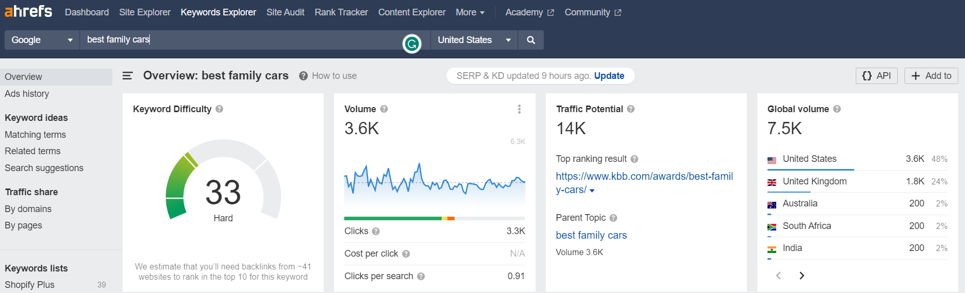Select Ads history in the sidebar

tap(27, 94)
